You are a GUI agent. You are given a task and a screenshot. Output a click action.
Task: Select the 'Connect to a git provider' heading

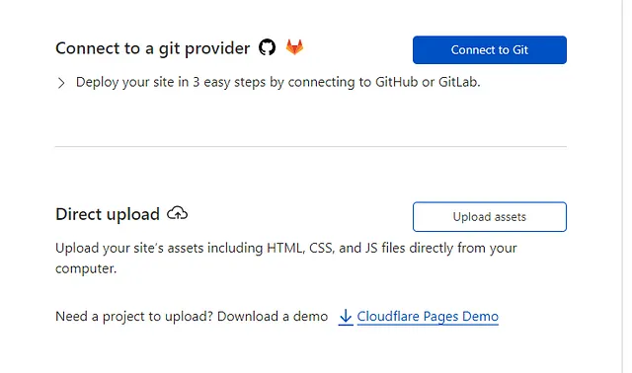pos(153,48)
